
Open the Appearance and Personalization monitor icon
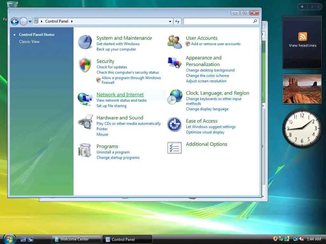click(x=174, y=63)
